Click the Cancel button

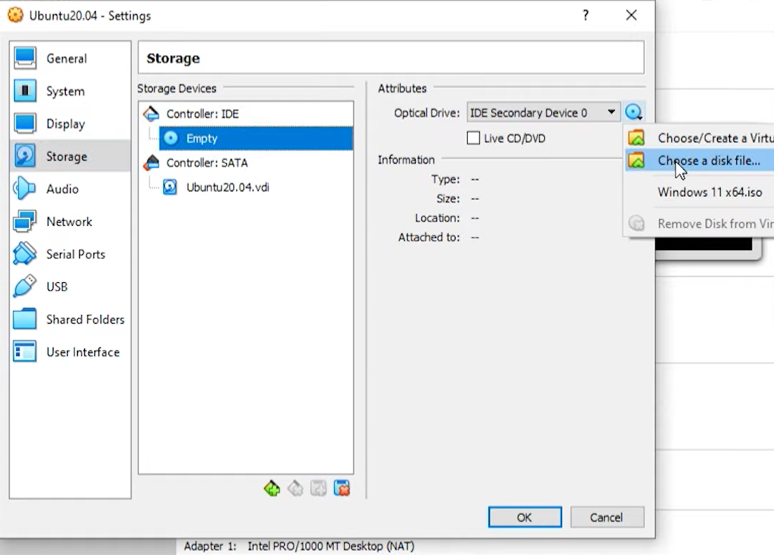point(606,517)
